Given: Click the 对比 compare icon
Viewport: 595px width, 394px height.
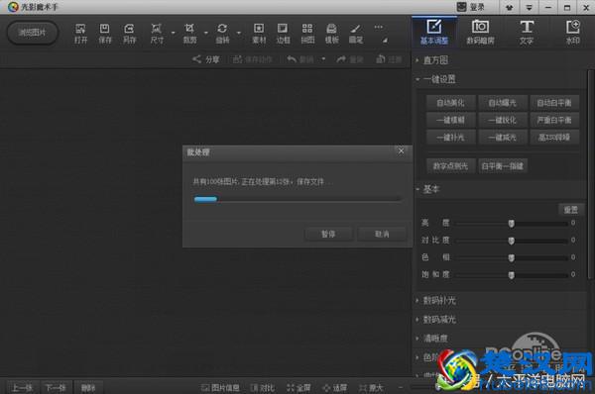Looking at the screenshot, I should (x=254, y=387).
